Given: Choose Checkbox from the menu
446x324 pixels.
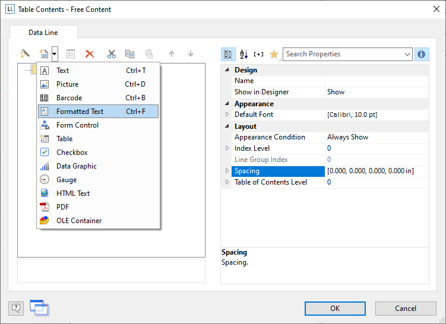Looking at the screenshot, I should (98, 153).
